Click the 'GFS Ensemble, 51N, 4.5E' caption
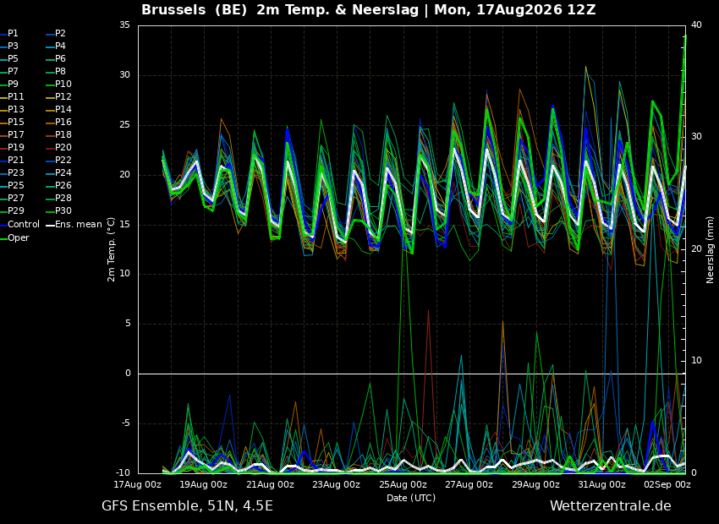The height and width of the screenshot is (524, 719). click(x=187, y=506)
